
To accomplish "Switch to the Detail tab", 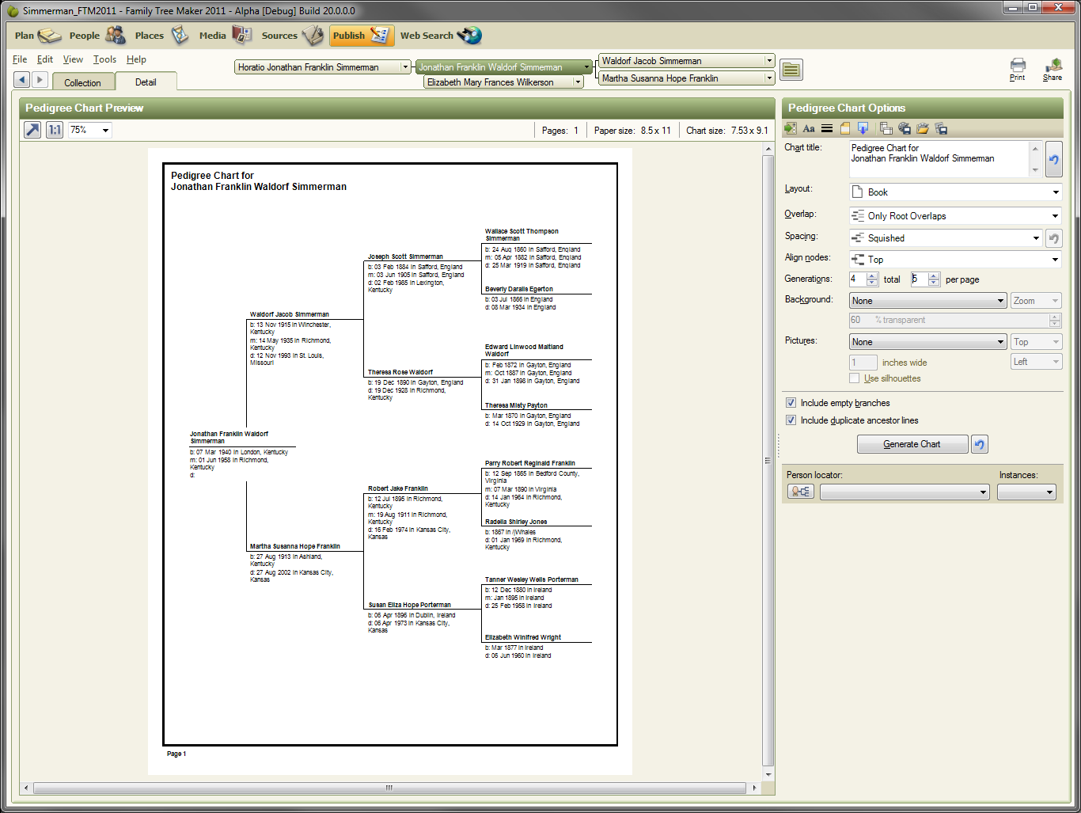I will 146,82.
